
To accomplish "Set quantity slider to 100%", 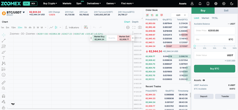I will pyautogui.click(x=235, y=46).
